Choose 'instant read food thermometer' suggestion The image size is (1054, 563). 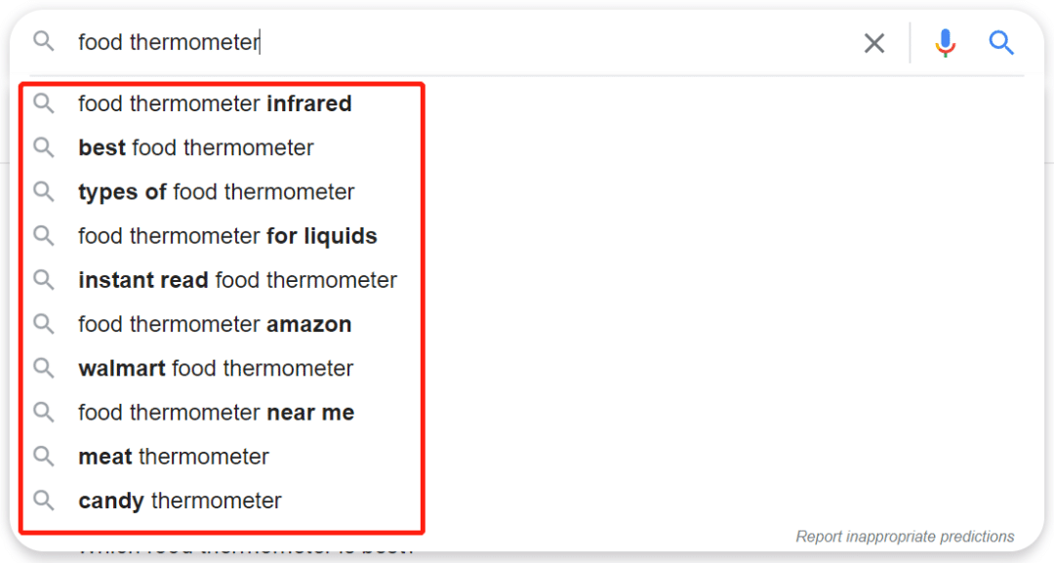pyautogui.click(x=237, y=280)
